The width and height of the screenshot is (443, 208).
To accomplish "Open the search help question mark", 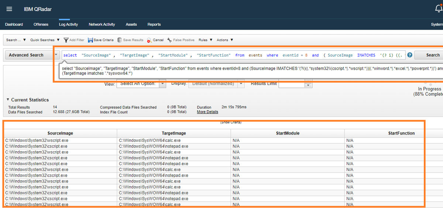I will (410, 55).
